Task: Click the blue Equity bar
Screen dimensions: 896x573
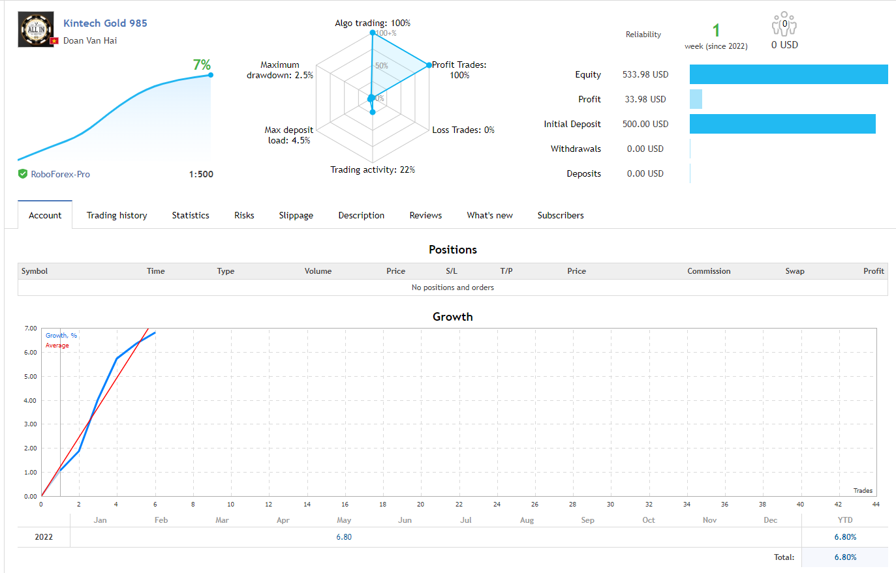Action: [x=788, y=74]
